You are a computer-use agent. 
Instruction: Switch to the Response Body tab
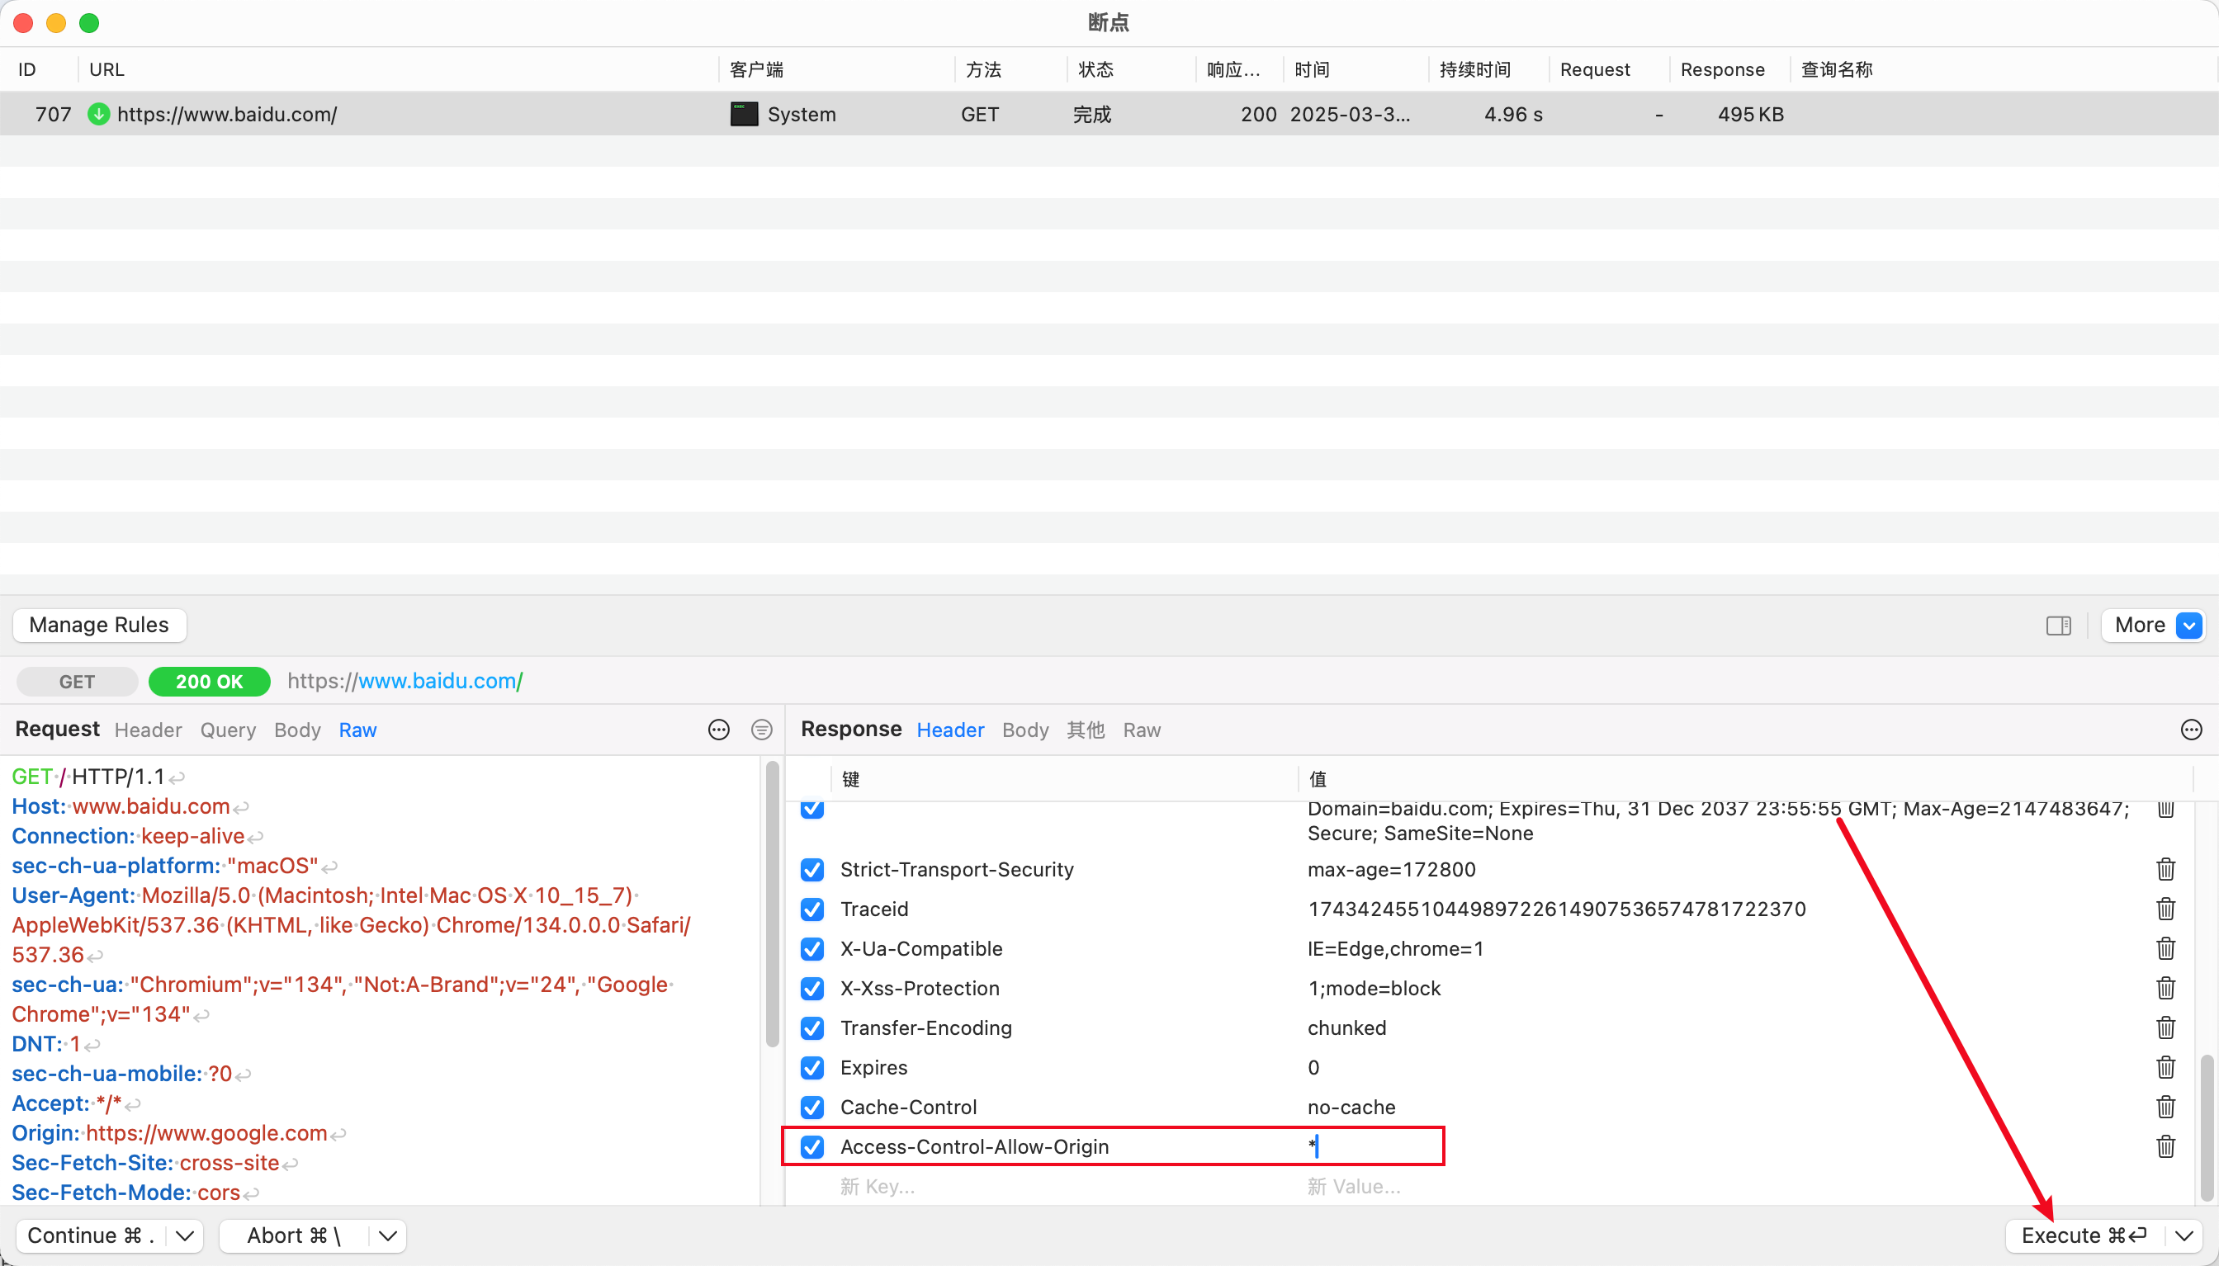point(1025,730)
